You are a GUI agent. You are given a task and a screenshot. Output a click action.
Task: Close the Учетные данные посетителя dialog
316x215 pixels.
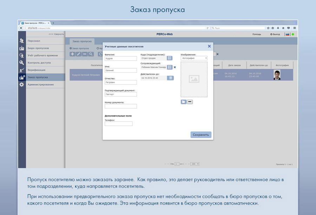coord(209,46)
